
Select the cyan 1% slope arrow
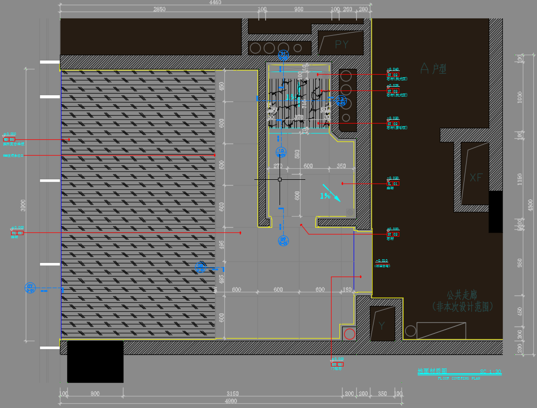331,193
